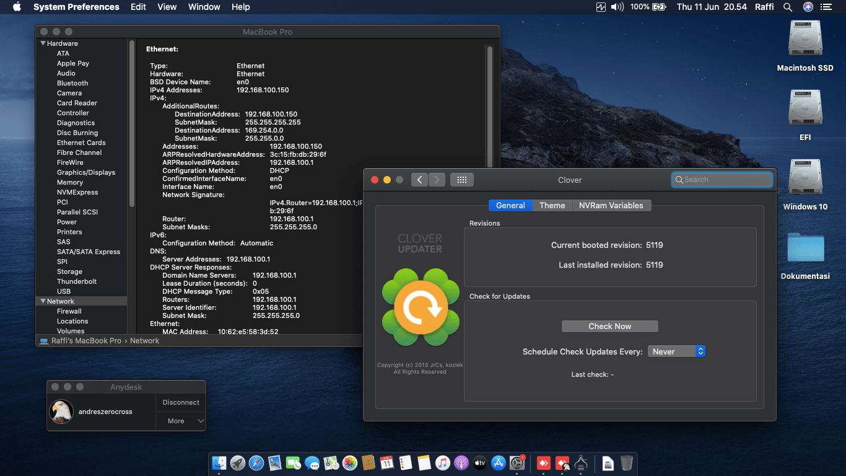The width and height of the screenshot is (846, 476).
Task: Open View menu
Action: pyautogui.click(x=167, y=7)
